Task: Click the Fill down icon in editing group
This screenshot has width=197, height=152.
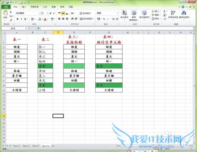Action: [x=164, y=15]
